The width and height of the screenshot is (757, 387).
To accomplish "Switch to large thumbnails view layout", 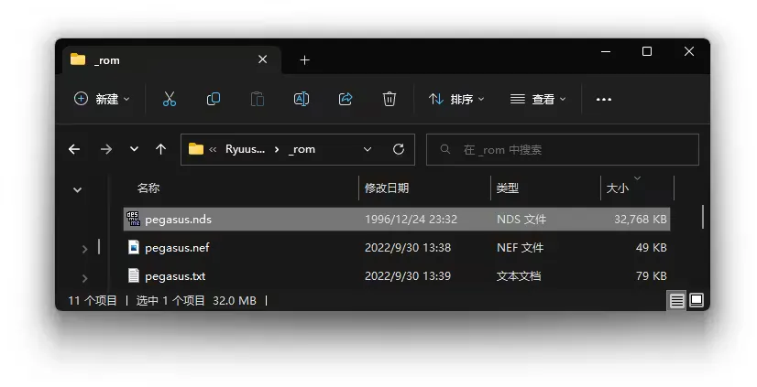I will click(697, 300).
